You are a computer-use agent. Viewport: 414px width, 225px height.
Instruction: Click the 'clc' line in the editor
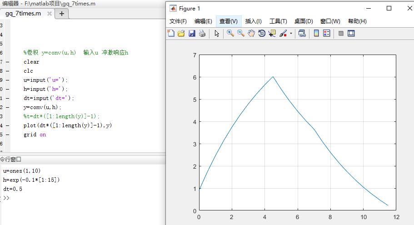[x=28, y=71]
